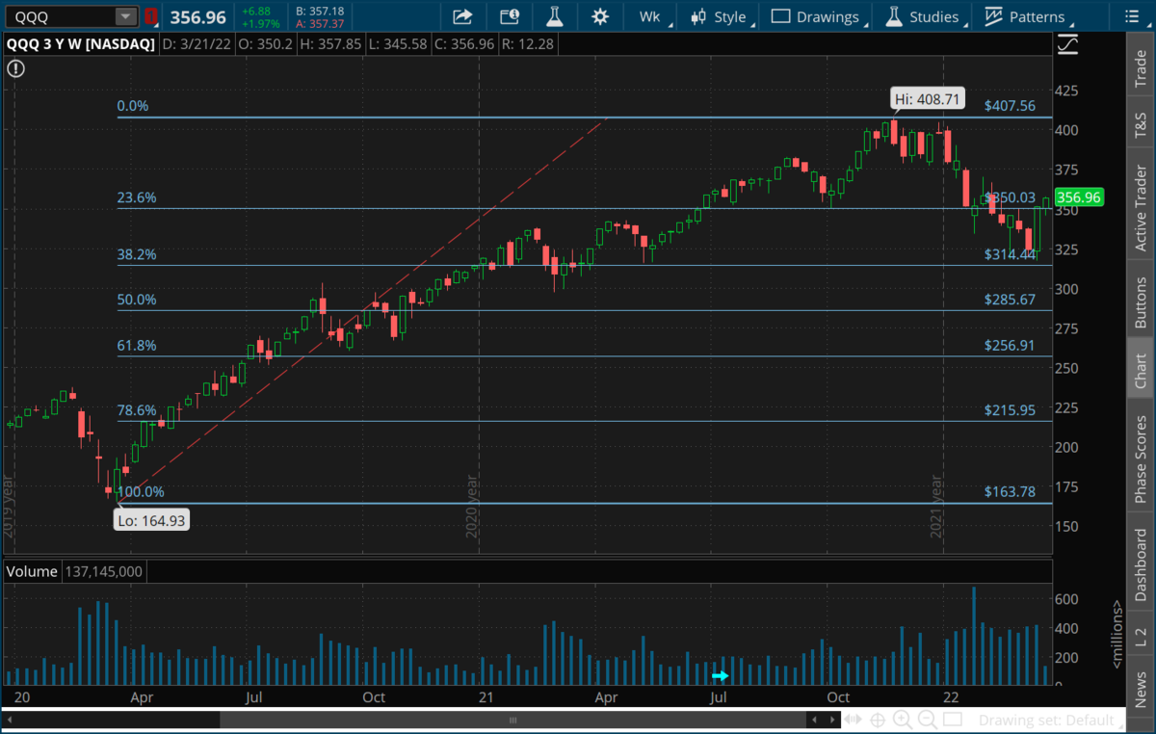
Task: Zoom in with the plus magnifier
Action: click(903, 720)
